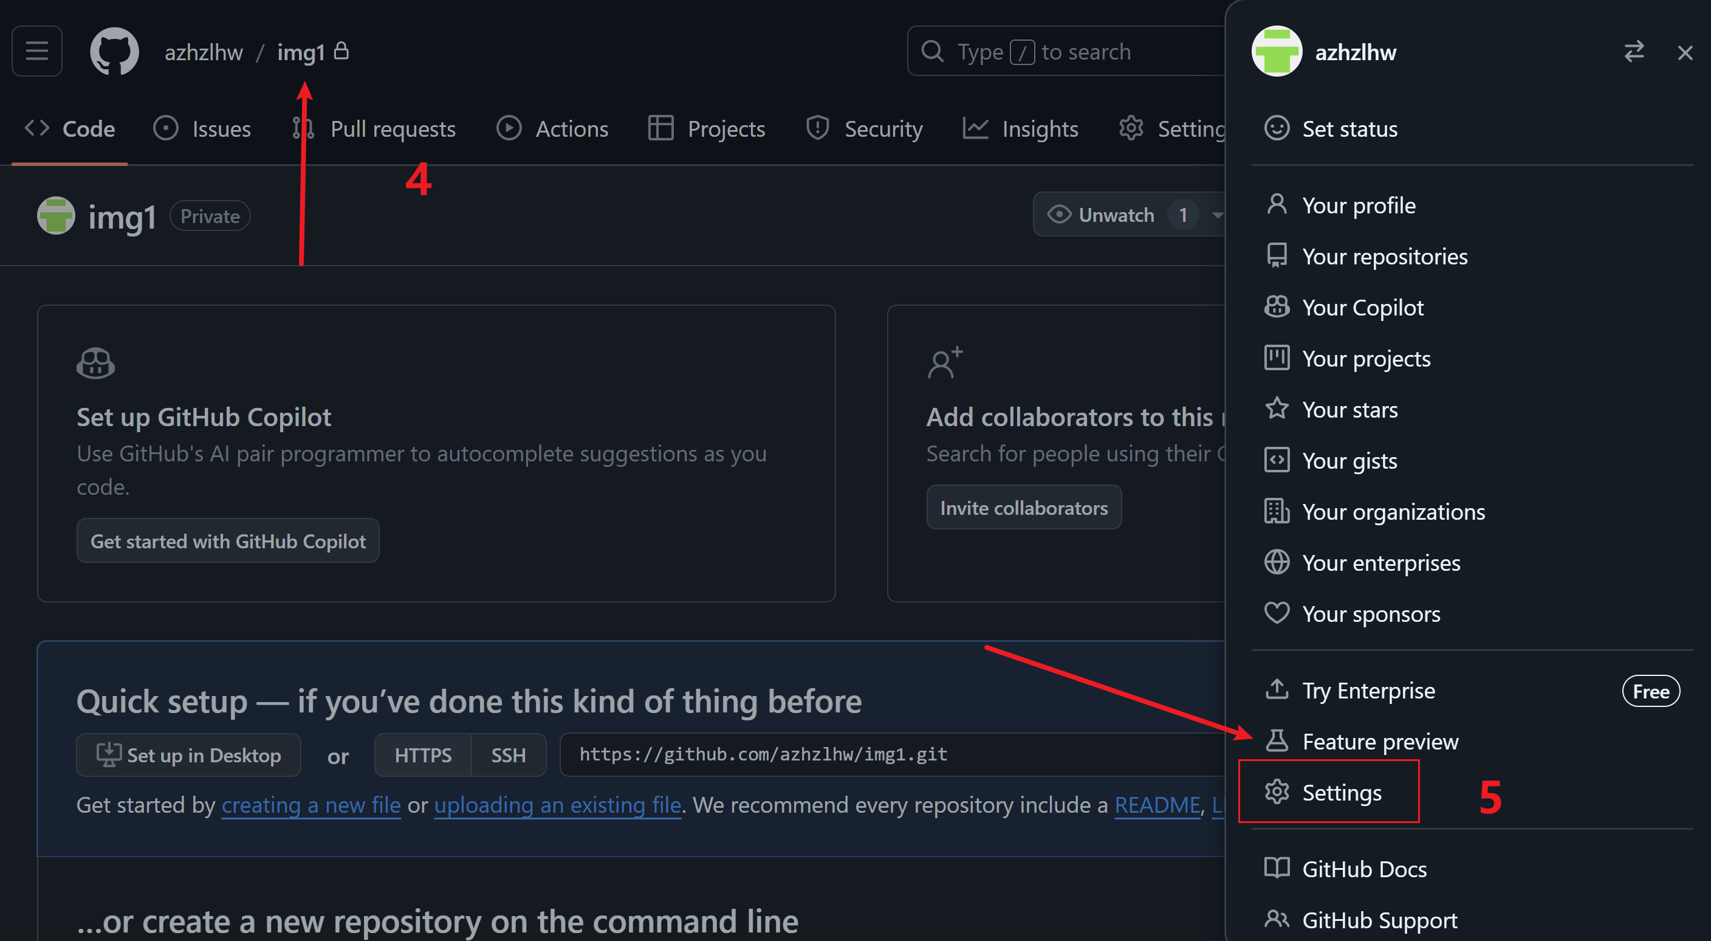Click Set up in Desktop
Screen dimensions: 1711x941
point(188,756)
